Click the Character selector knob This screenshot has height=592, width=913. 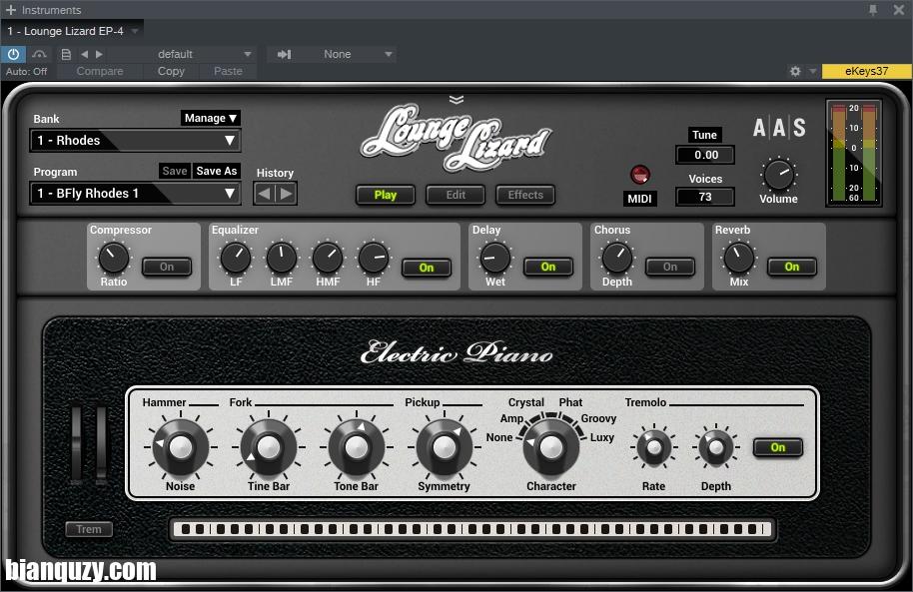(550, 447)
